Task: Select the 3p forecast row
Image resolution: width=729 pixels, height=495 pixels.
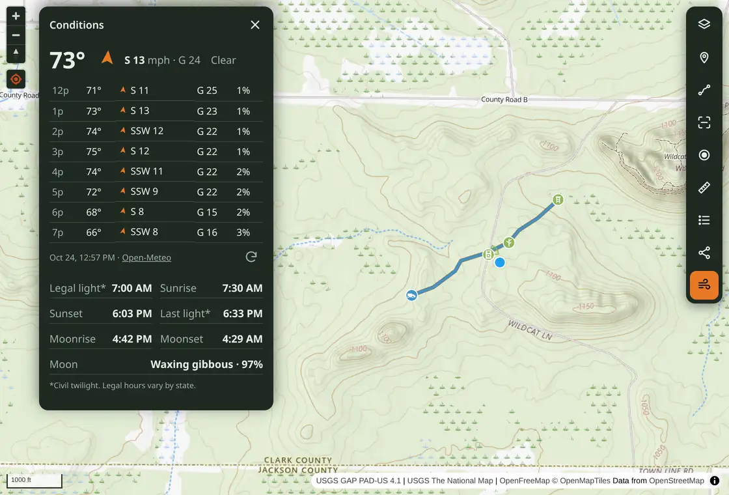Action: click(x=156, y=151)
